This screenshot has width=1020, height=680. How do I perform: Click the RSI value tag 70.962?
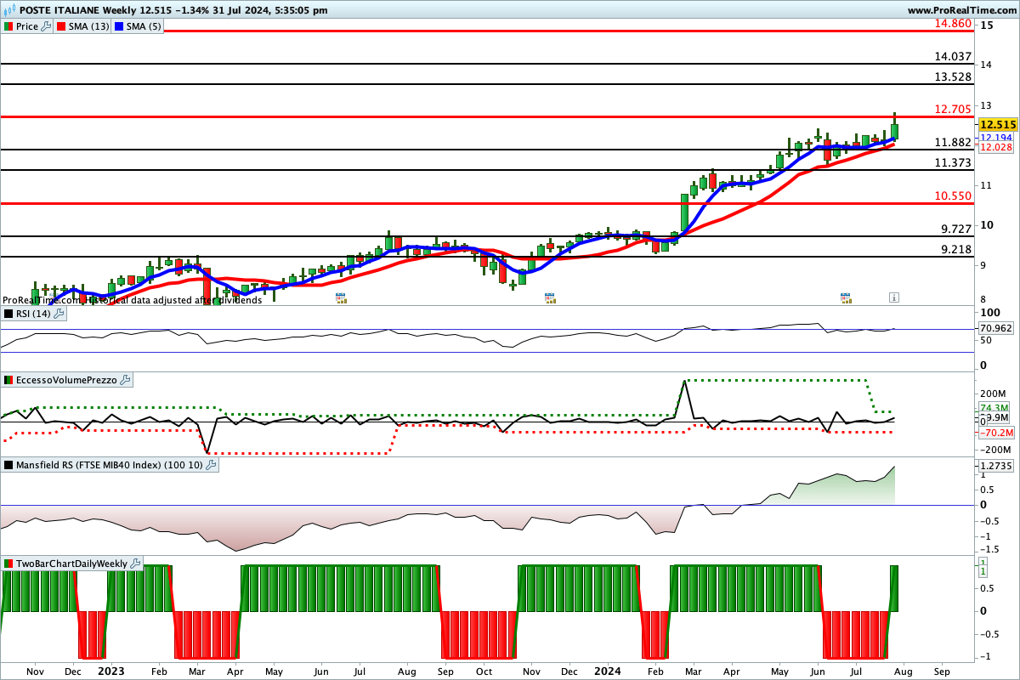(x=995, y=327)
